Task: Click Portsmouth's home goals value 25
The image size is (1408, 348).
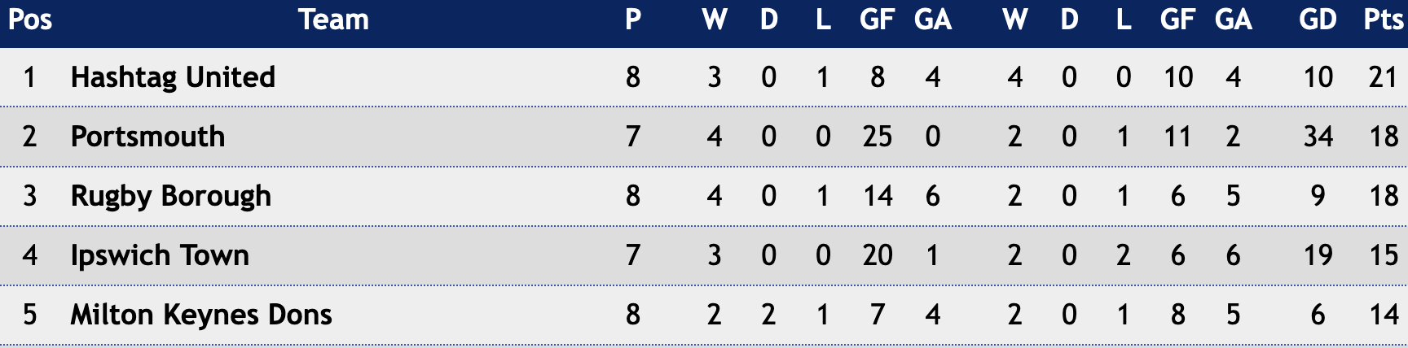Action: pos(878,137)
